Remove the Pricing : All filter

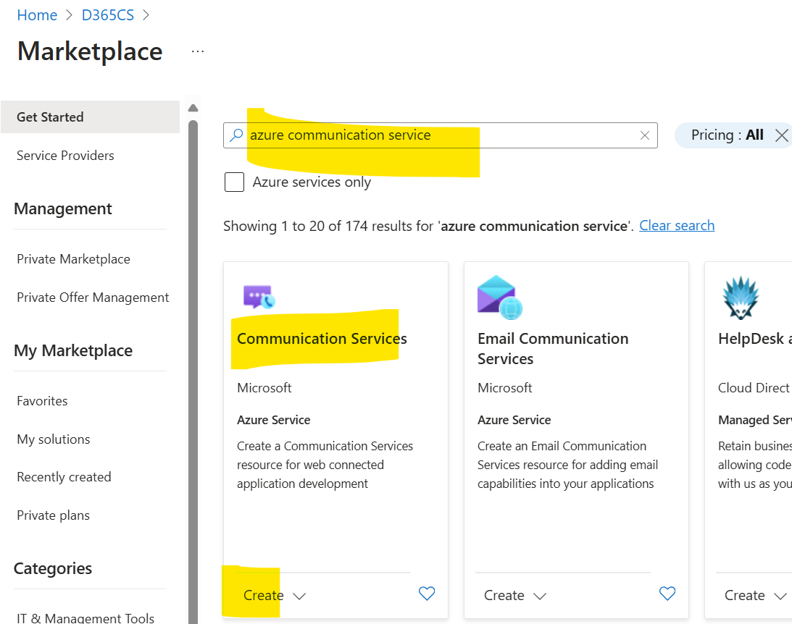click(781, 135)
